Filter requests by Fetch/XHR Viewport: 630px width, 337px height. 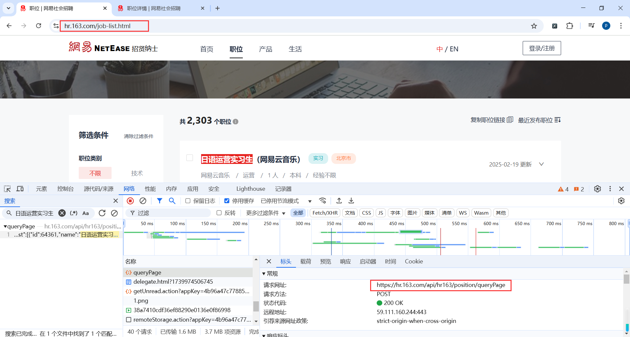[x=325, y=213]
